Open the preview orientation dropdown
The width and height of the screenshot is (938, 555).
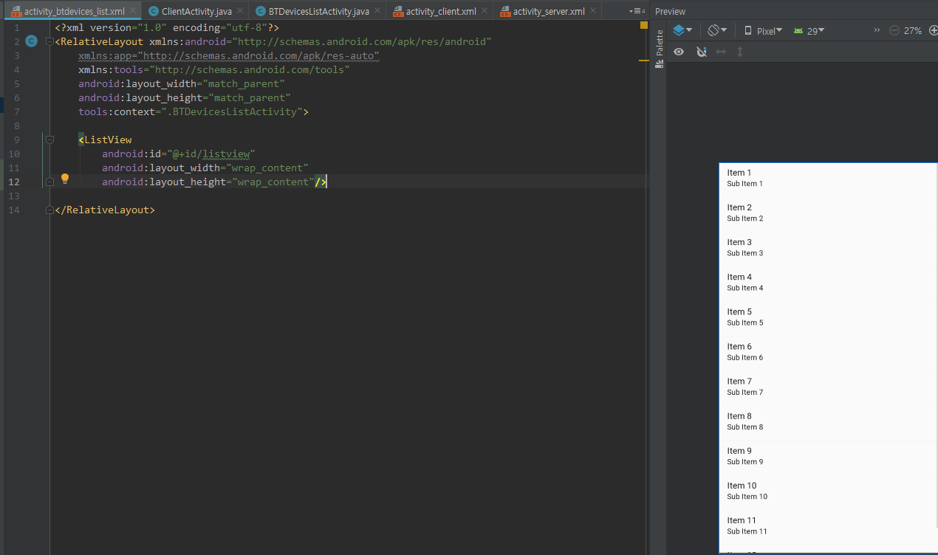[x=716, y=30]
